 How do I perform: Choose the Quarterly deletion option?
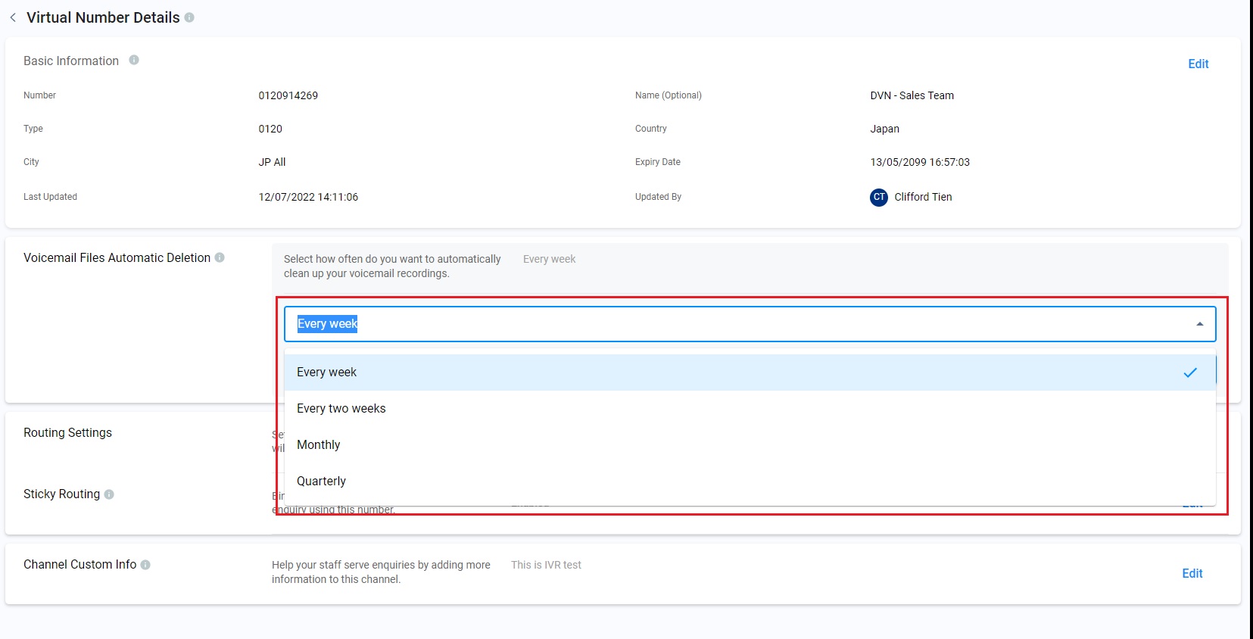pyautogui.click(x=750, y=482)
